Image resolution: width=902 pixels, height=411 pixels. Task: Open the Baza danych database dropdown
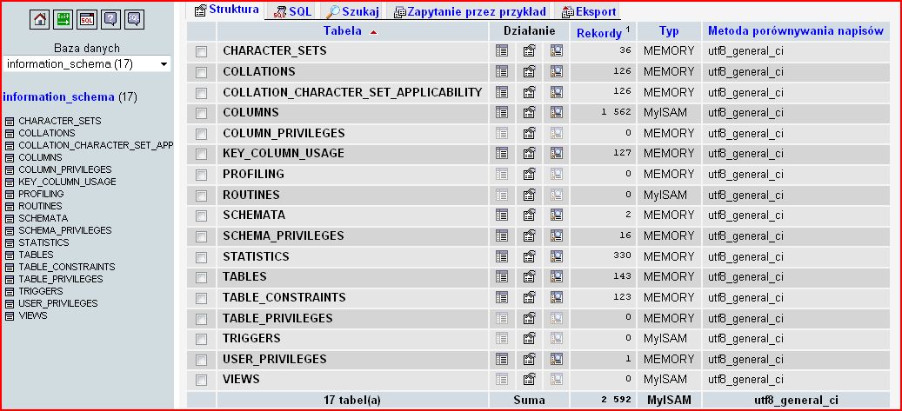point(87,64)
